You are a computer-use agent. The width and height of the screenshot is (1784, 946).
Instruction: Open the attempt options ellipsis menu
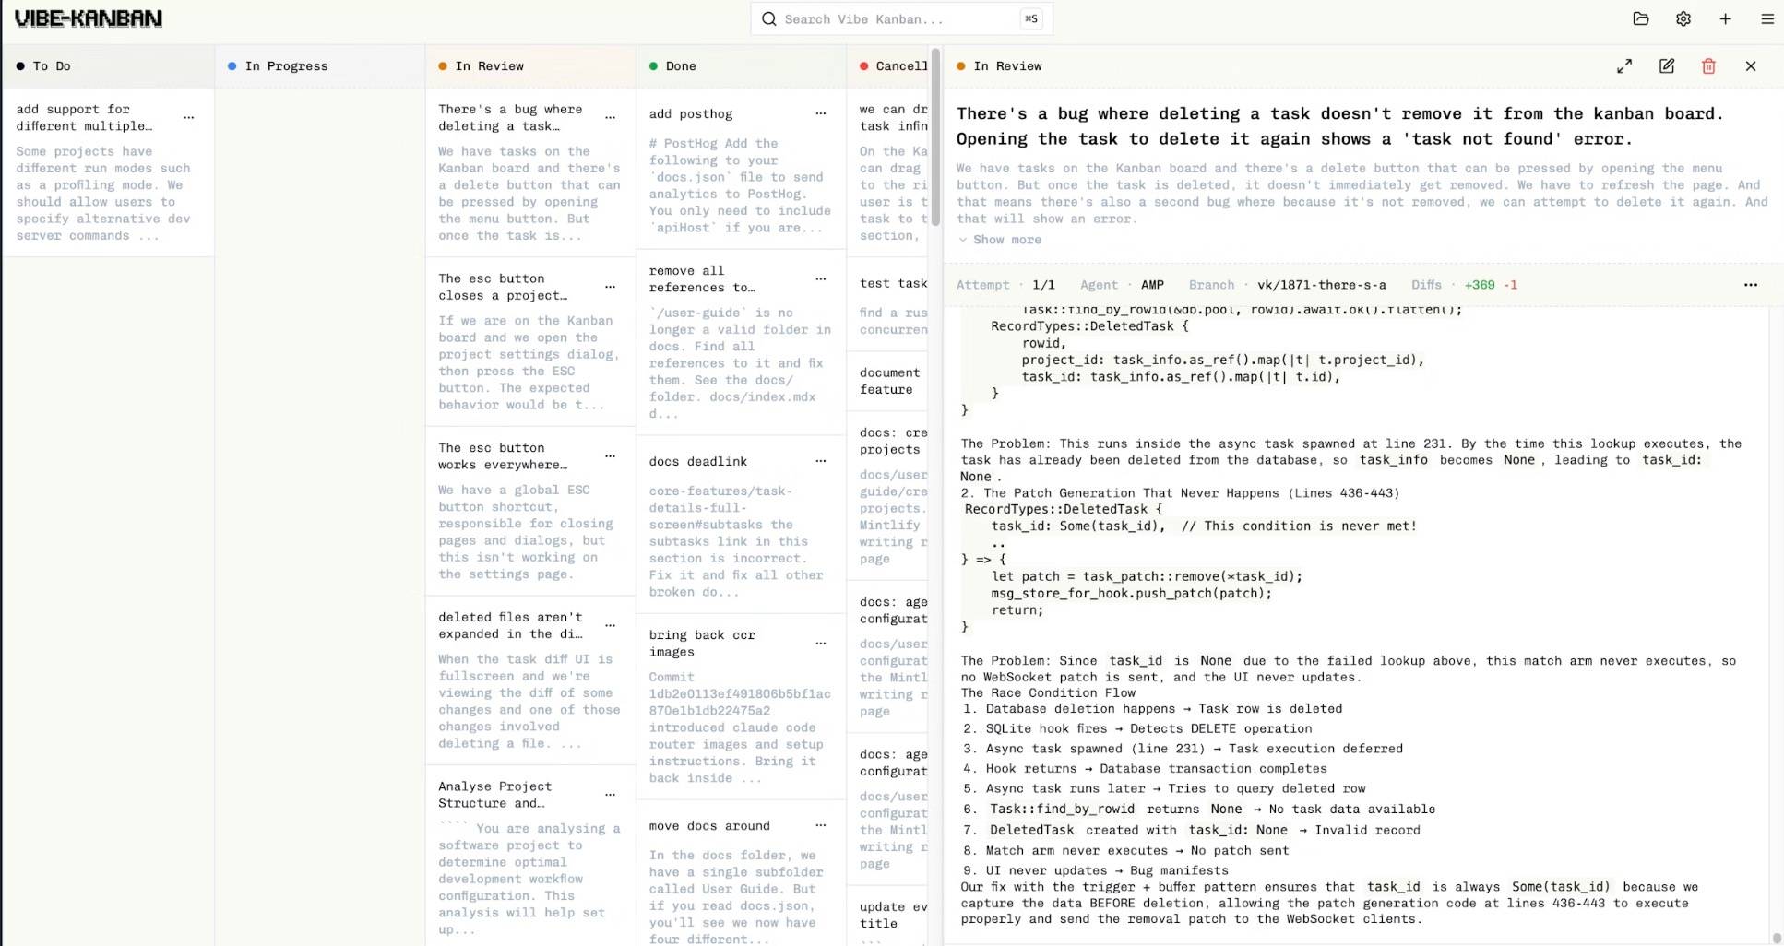point(1750,285)
